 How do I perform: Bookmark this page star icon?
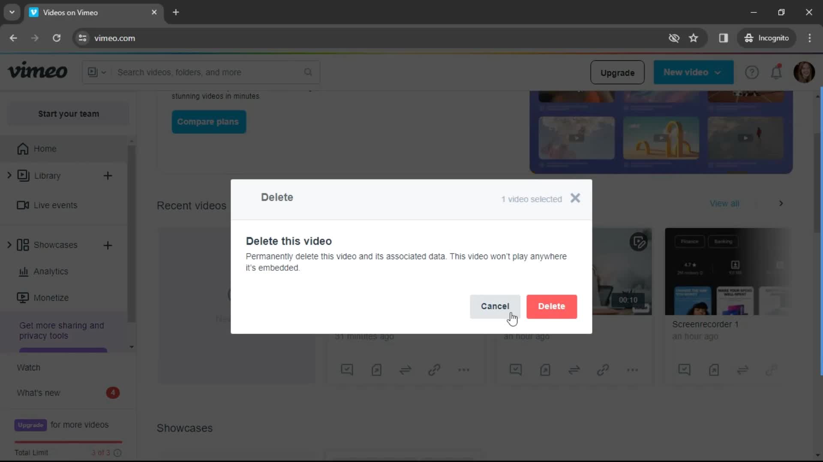point(694,38)
